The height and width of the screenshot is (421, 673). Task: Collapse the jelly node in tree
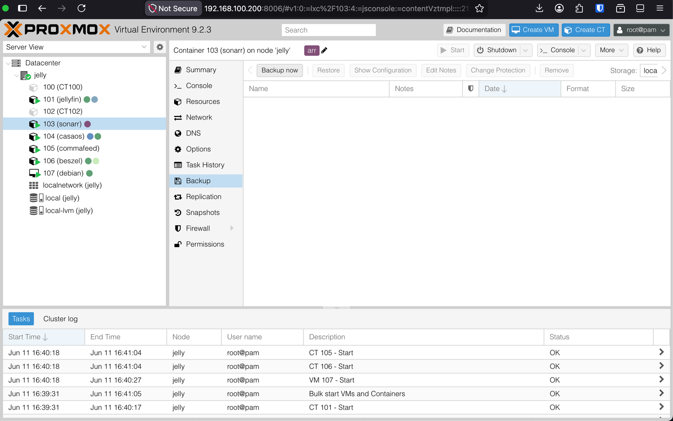[x=17, y=75]
